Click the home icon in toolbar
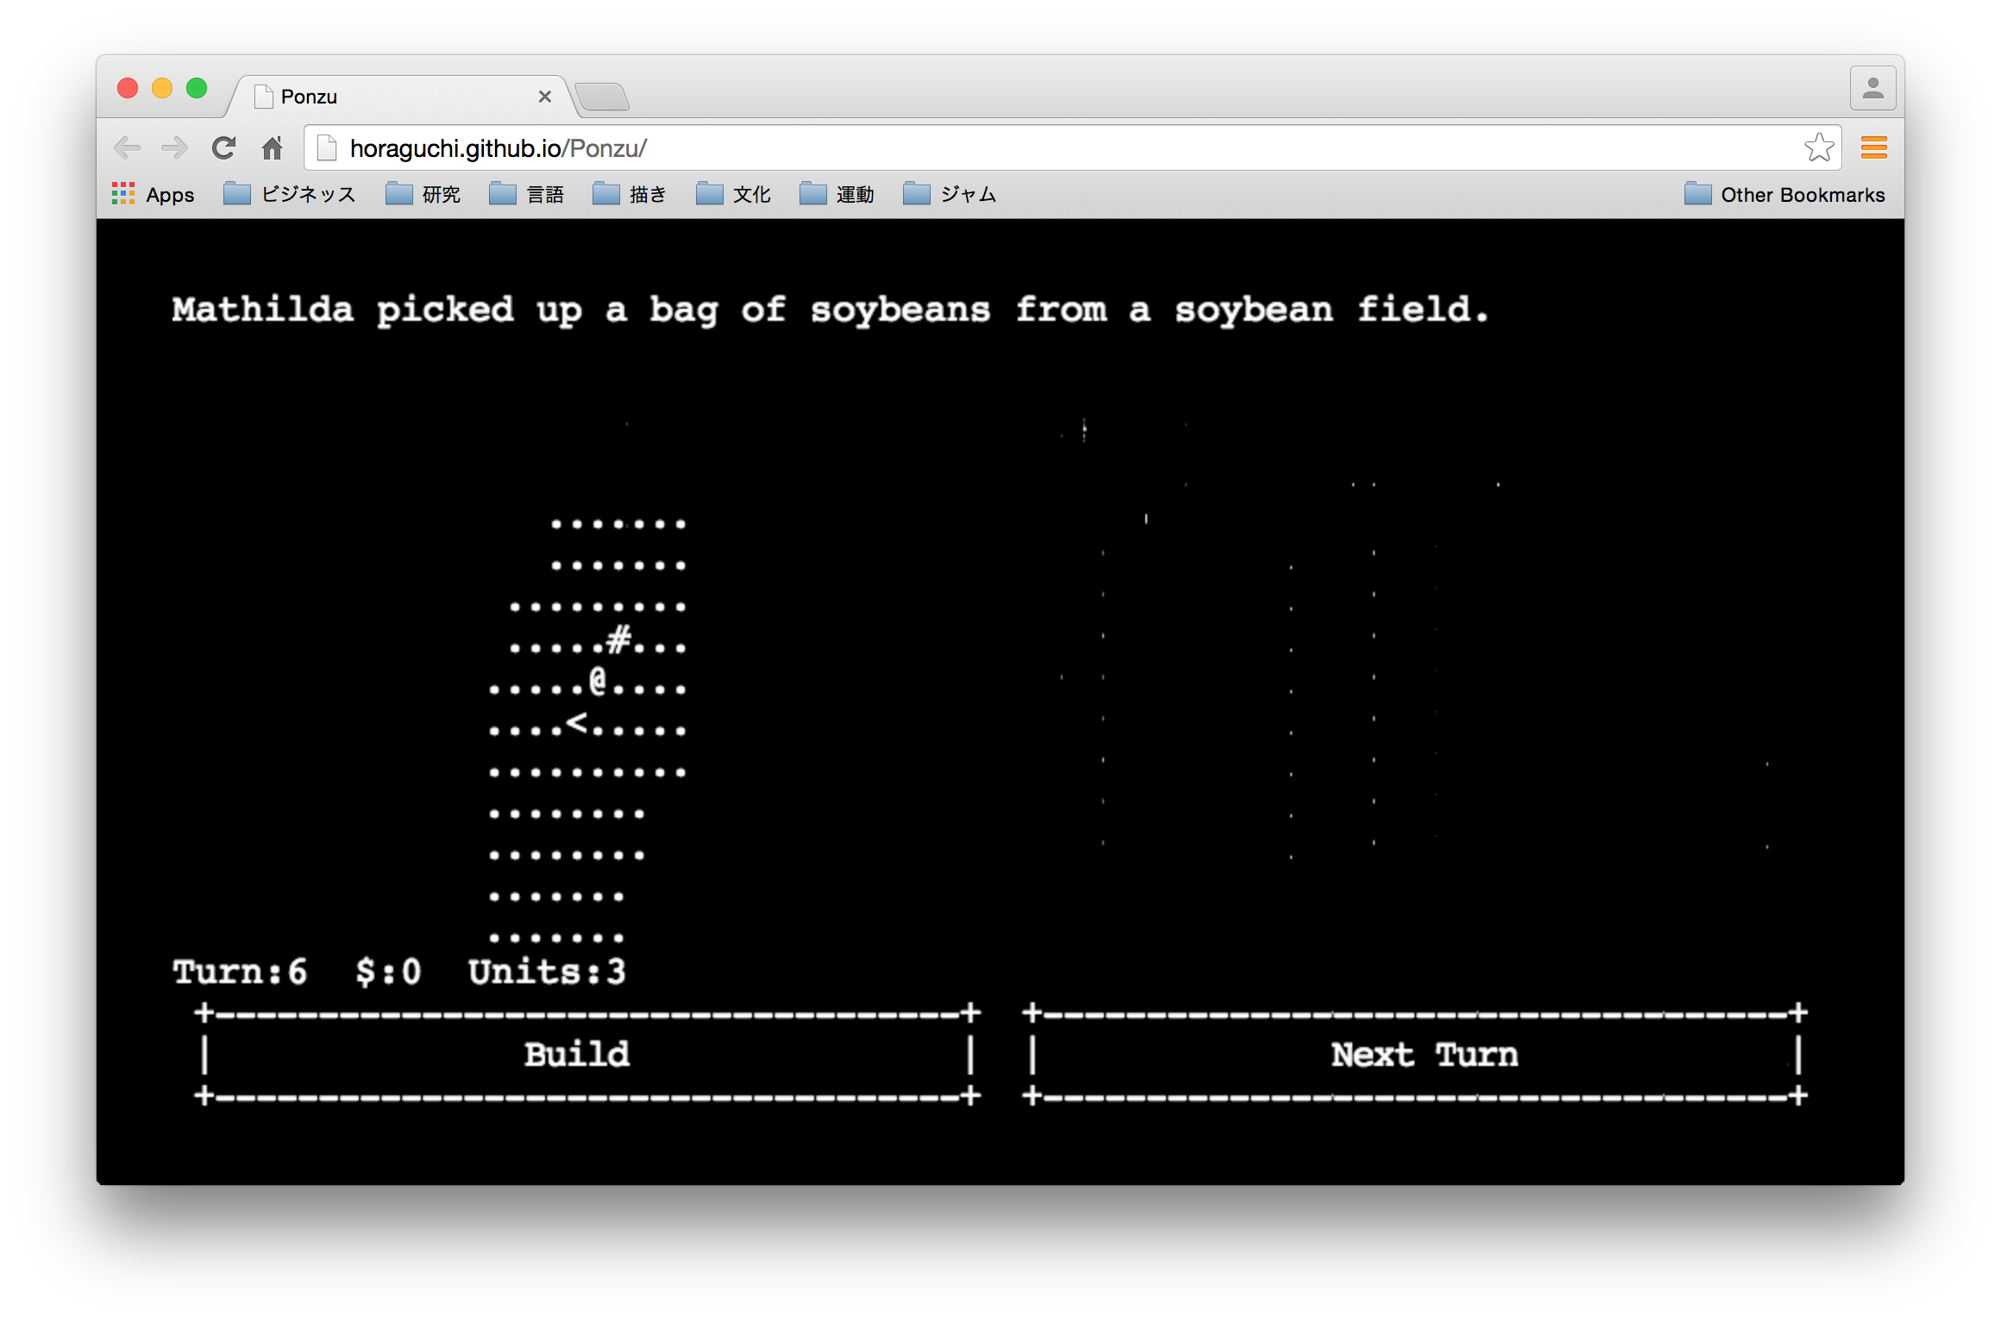Image resolution: width=2001 pixels, height=1323 pixels. pyautogui.click(x=273, y=148)
